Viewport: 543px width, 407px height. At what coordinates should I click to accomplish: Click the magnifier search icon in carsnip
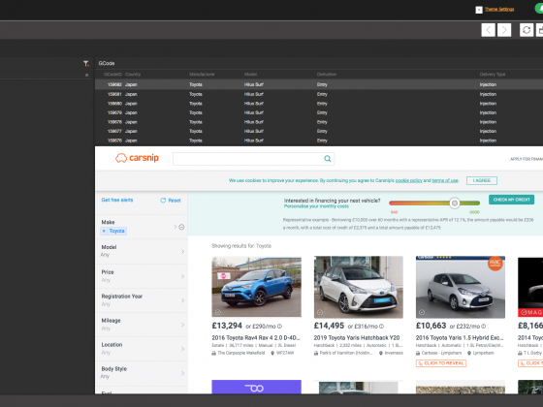328,159
